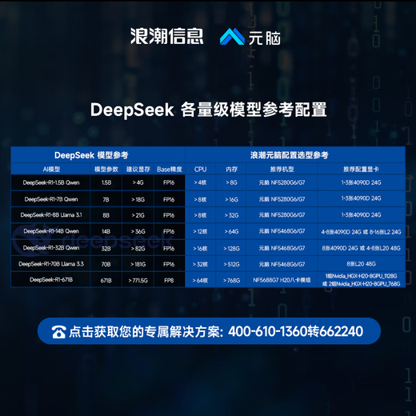Click the '建议显存' column header

(138, 170)
